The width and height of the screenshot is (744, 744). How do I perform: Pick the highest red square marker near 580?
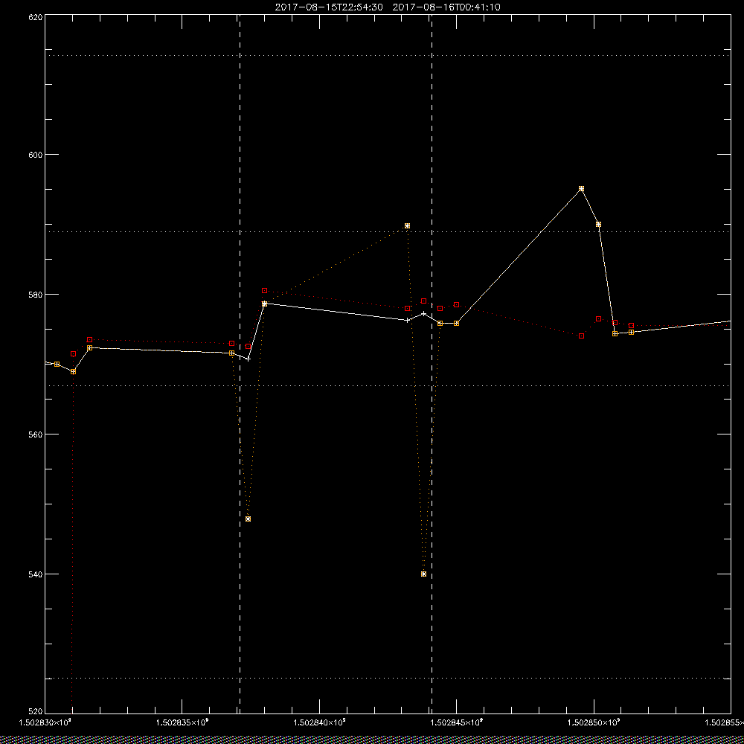(x=265, y=290)
